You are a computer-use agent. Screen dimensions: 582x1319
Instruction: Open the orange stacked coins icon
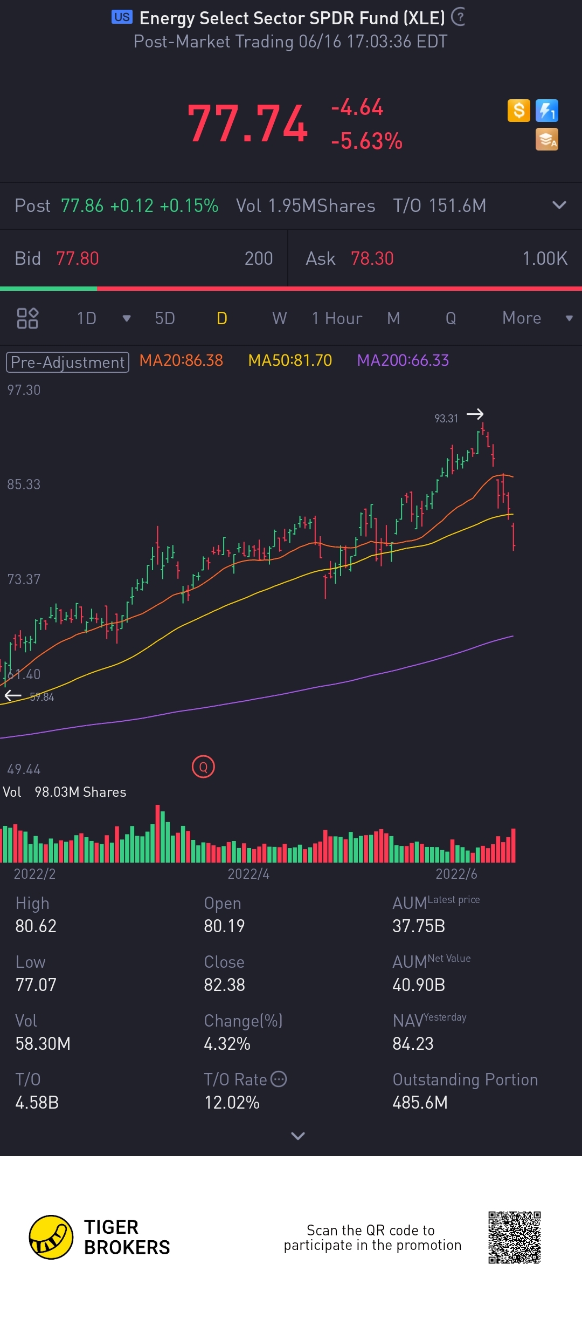547,139
